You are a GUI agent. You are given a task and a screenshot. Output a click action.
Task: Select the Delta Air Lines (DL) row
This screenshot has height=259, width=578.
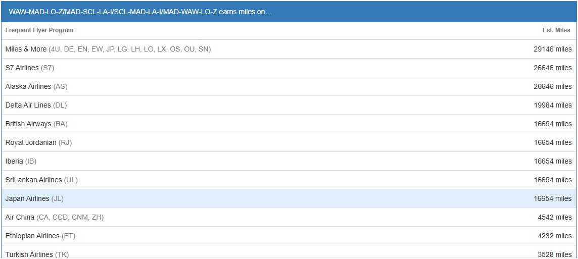[288, 106]
